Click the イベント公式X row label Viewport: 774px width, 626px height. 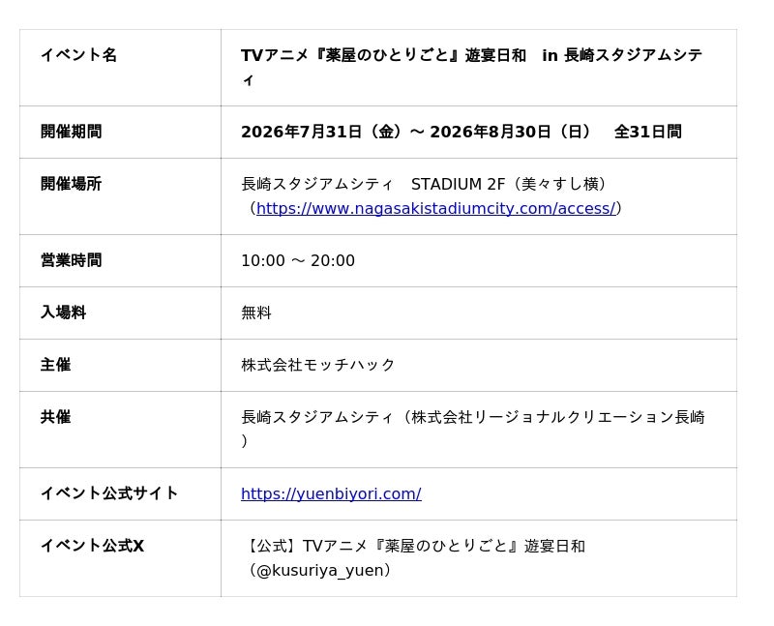click(92, 546)
